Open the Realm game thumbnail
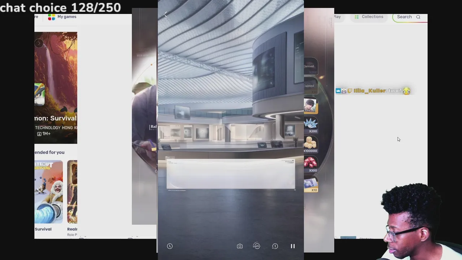The image size is (462, 260). click(72, 192)
